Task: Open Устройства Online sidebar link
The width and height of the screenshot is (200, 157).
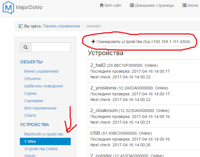Action: (x=41, y=149)
